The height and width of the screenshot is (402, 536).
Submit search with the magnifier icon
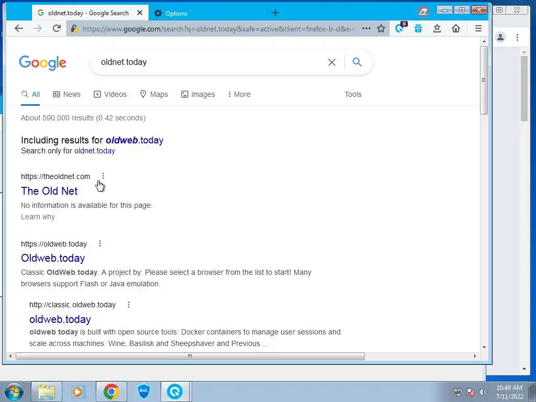pos(357,62)
